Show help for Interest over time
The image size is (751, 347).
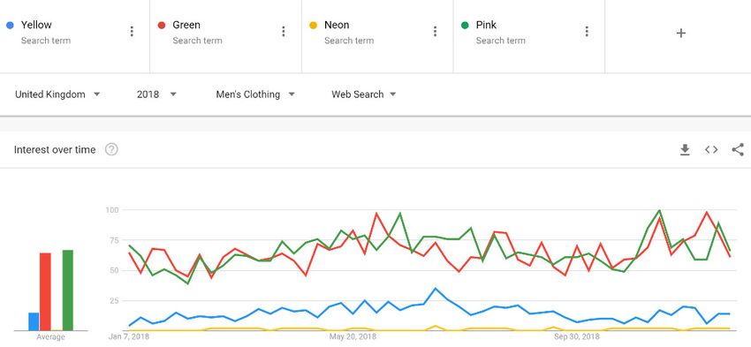click(111, 150)
